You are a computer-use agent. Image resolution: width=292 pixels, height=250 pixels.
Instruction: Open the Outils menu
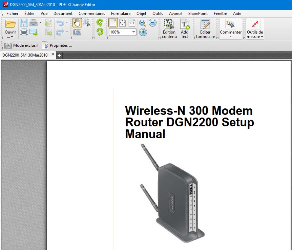(x=158, y=14)
